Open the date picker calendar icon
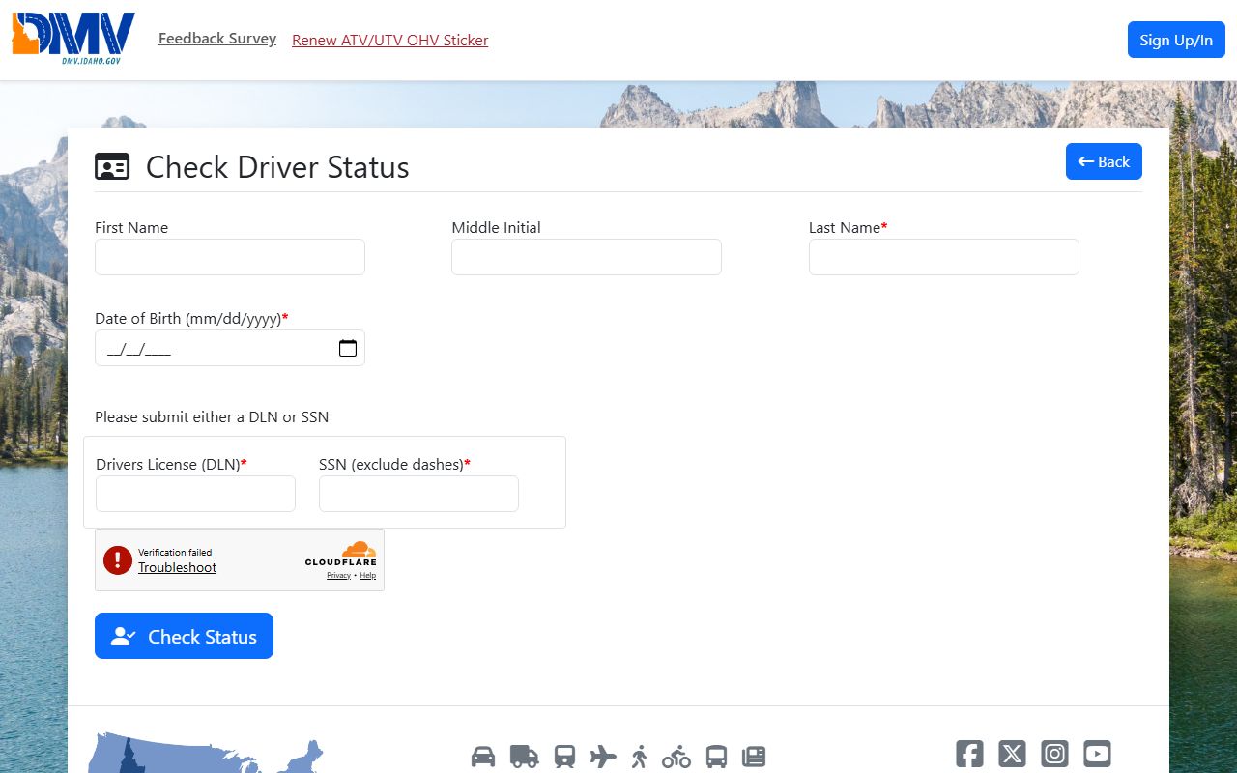The height and width of the screenshot is (773, 1237). point(348,348)
